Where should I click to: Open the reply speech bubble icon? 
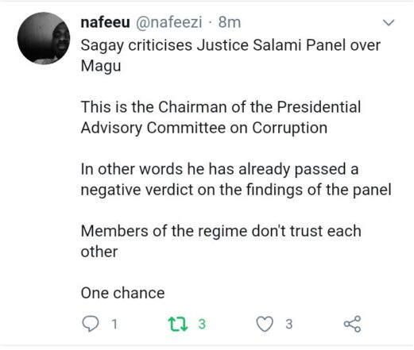(91, 324)
